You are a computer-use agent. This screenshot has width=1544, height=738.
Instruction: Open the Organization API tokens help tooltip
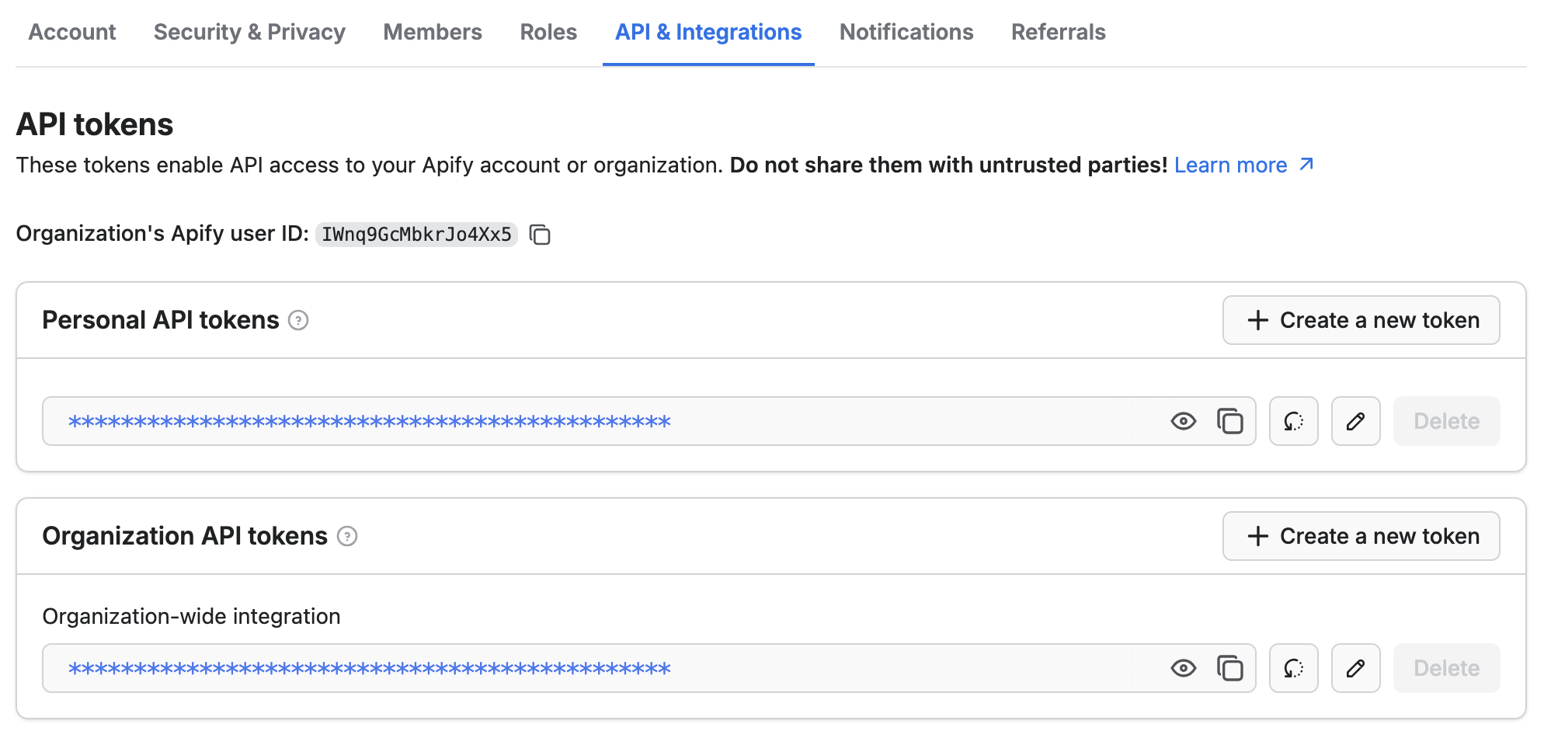coord(347,536)
